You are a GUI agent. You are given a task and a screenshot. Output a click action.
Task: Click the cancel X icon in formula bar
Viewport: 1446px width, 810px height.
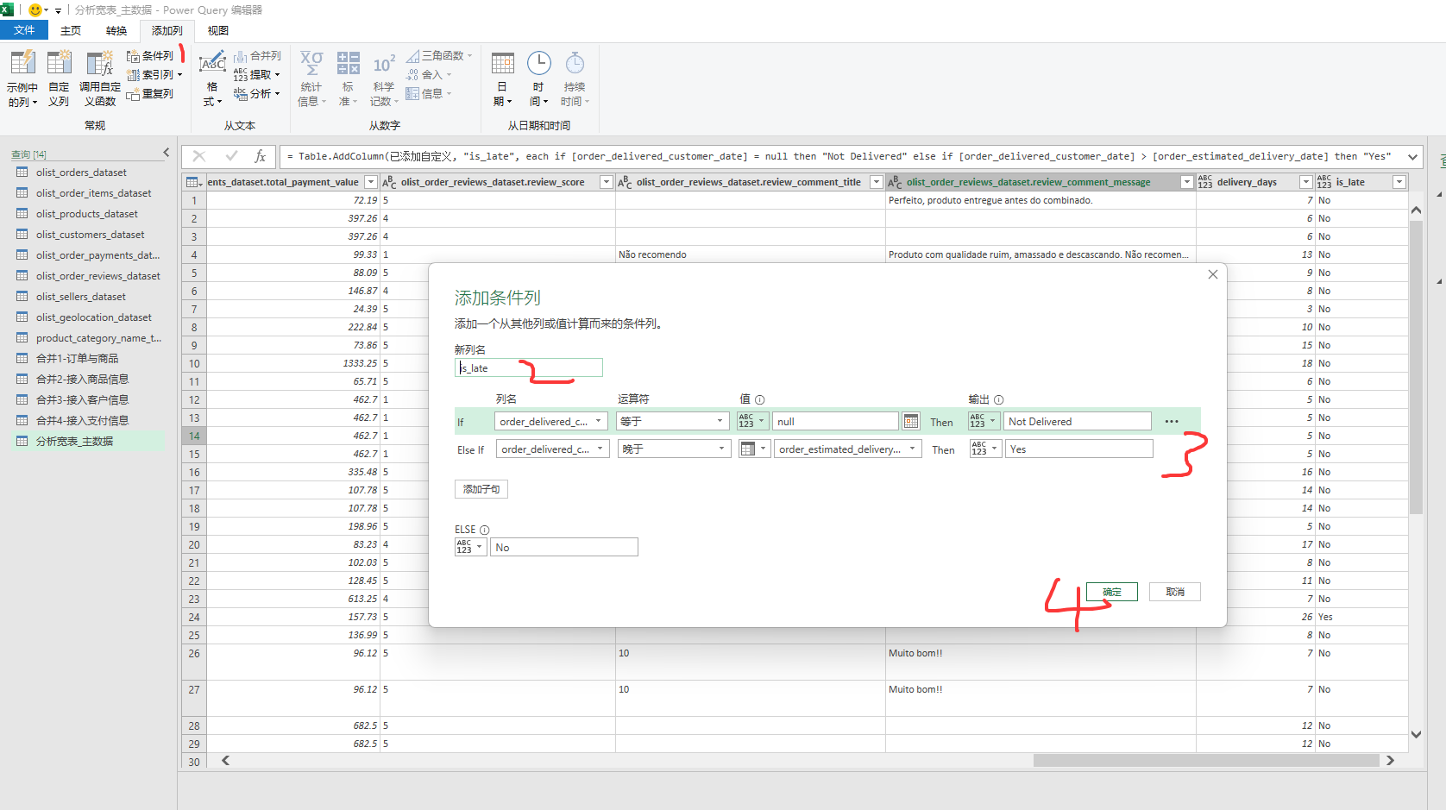199,156
